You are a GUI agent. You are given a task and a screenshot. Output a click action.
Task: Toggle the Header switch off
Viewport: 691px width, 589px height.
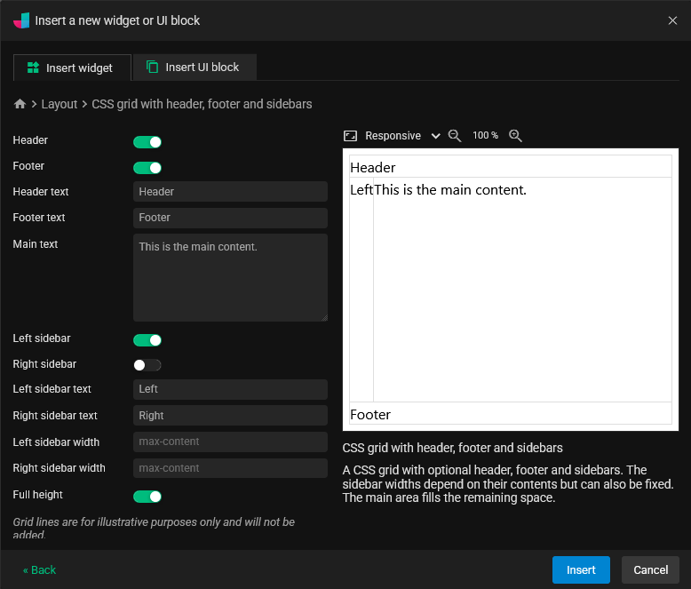[x=147, y=142]
